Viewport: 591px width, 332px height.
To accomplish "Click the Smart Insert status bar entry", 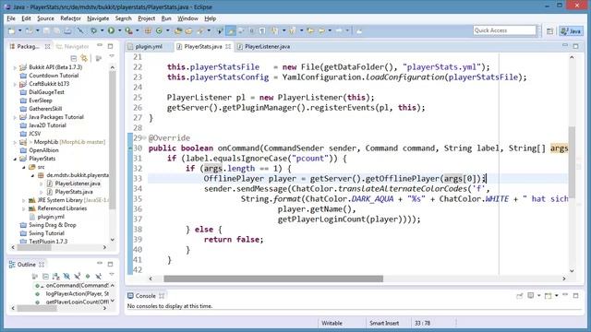I will (384, 323).
